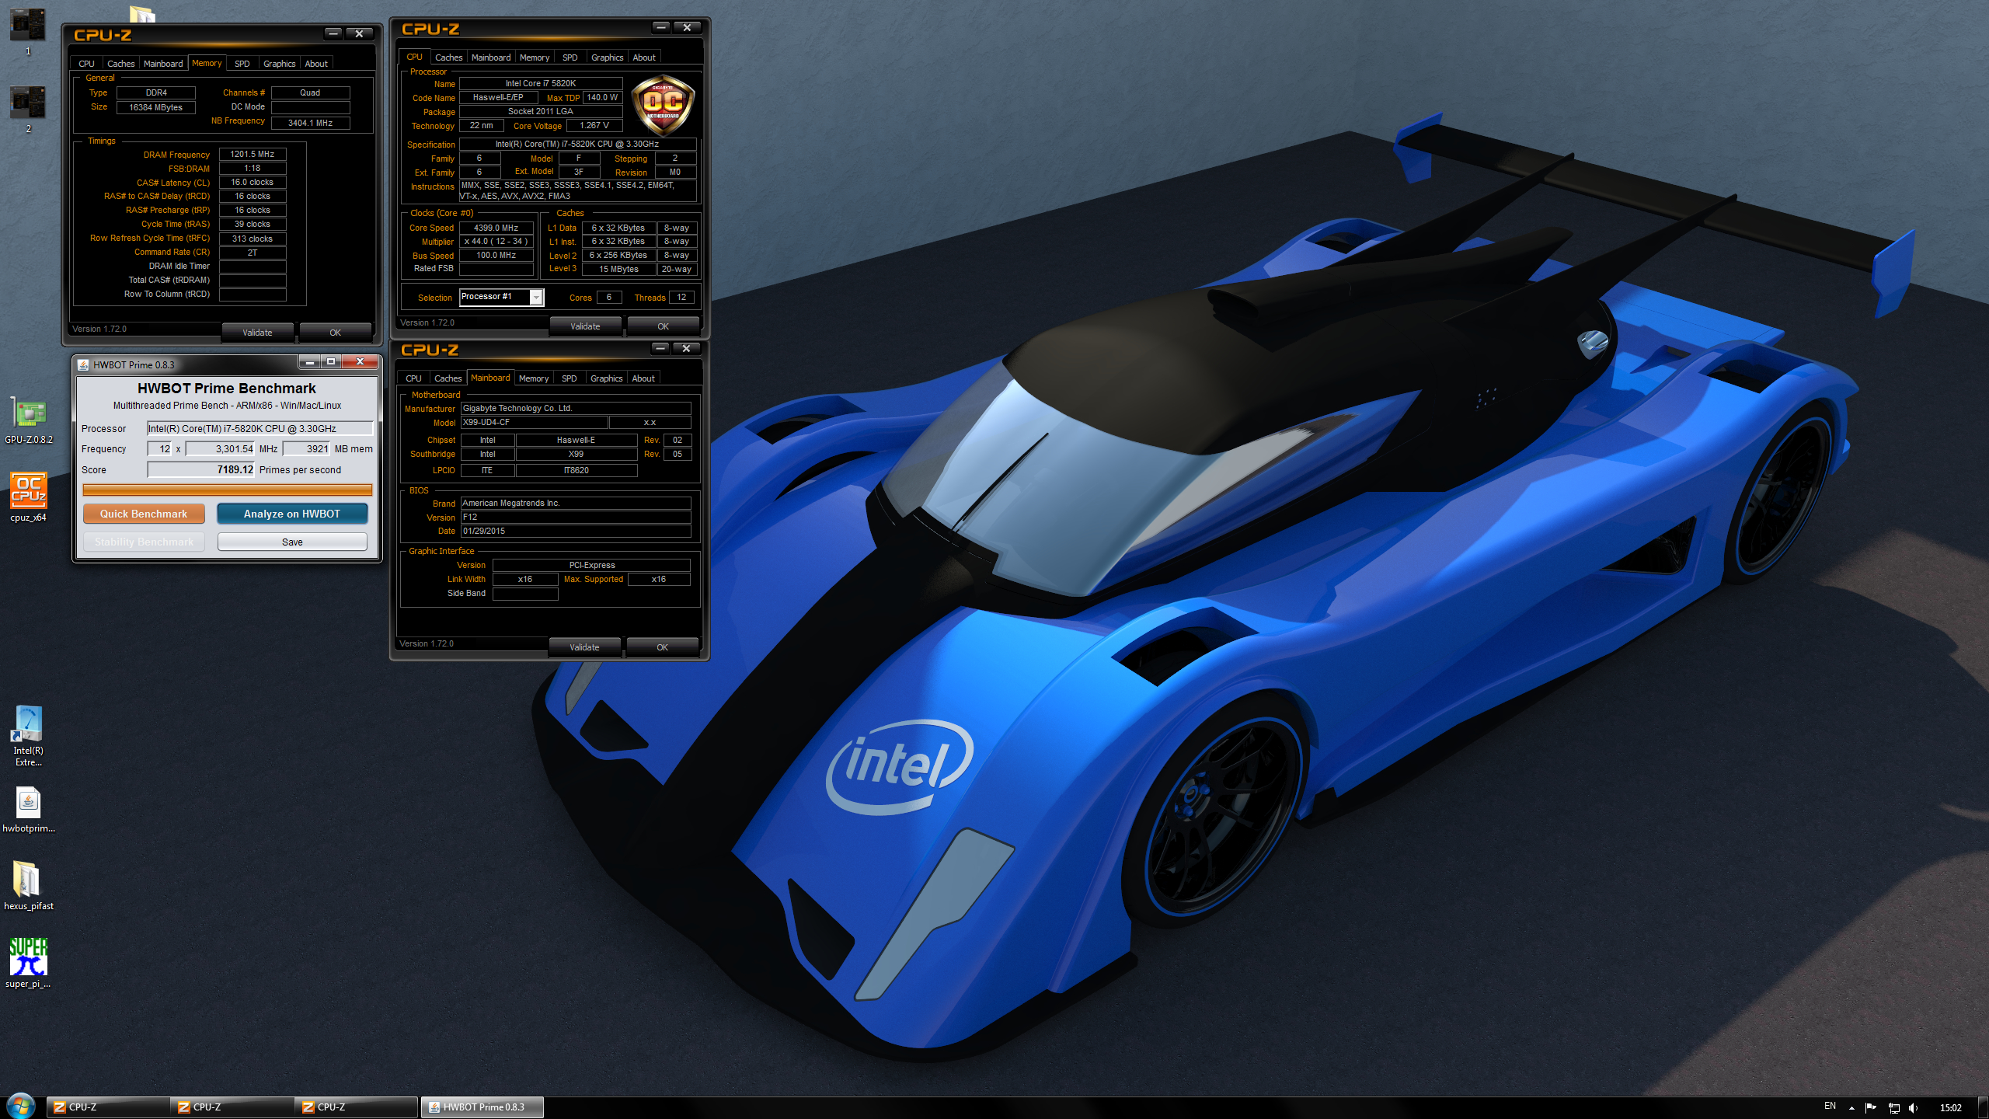The image size is (1989, 1119).
Task: Click Analyze on HWBOT button
Action: (292, 514)
